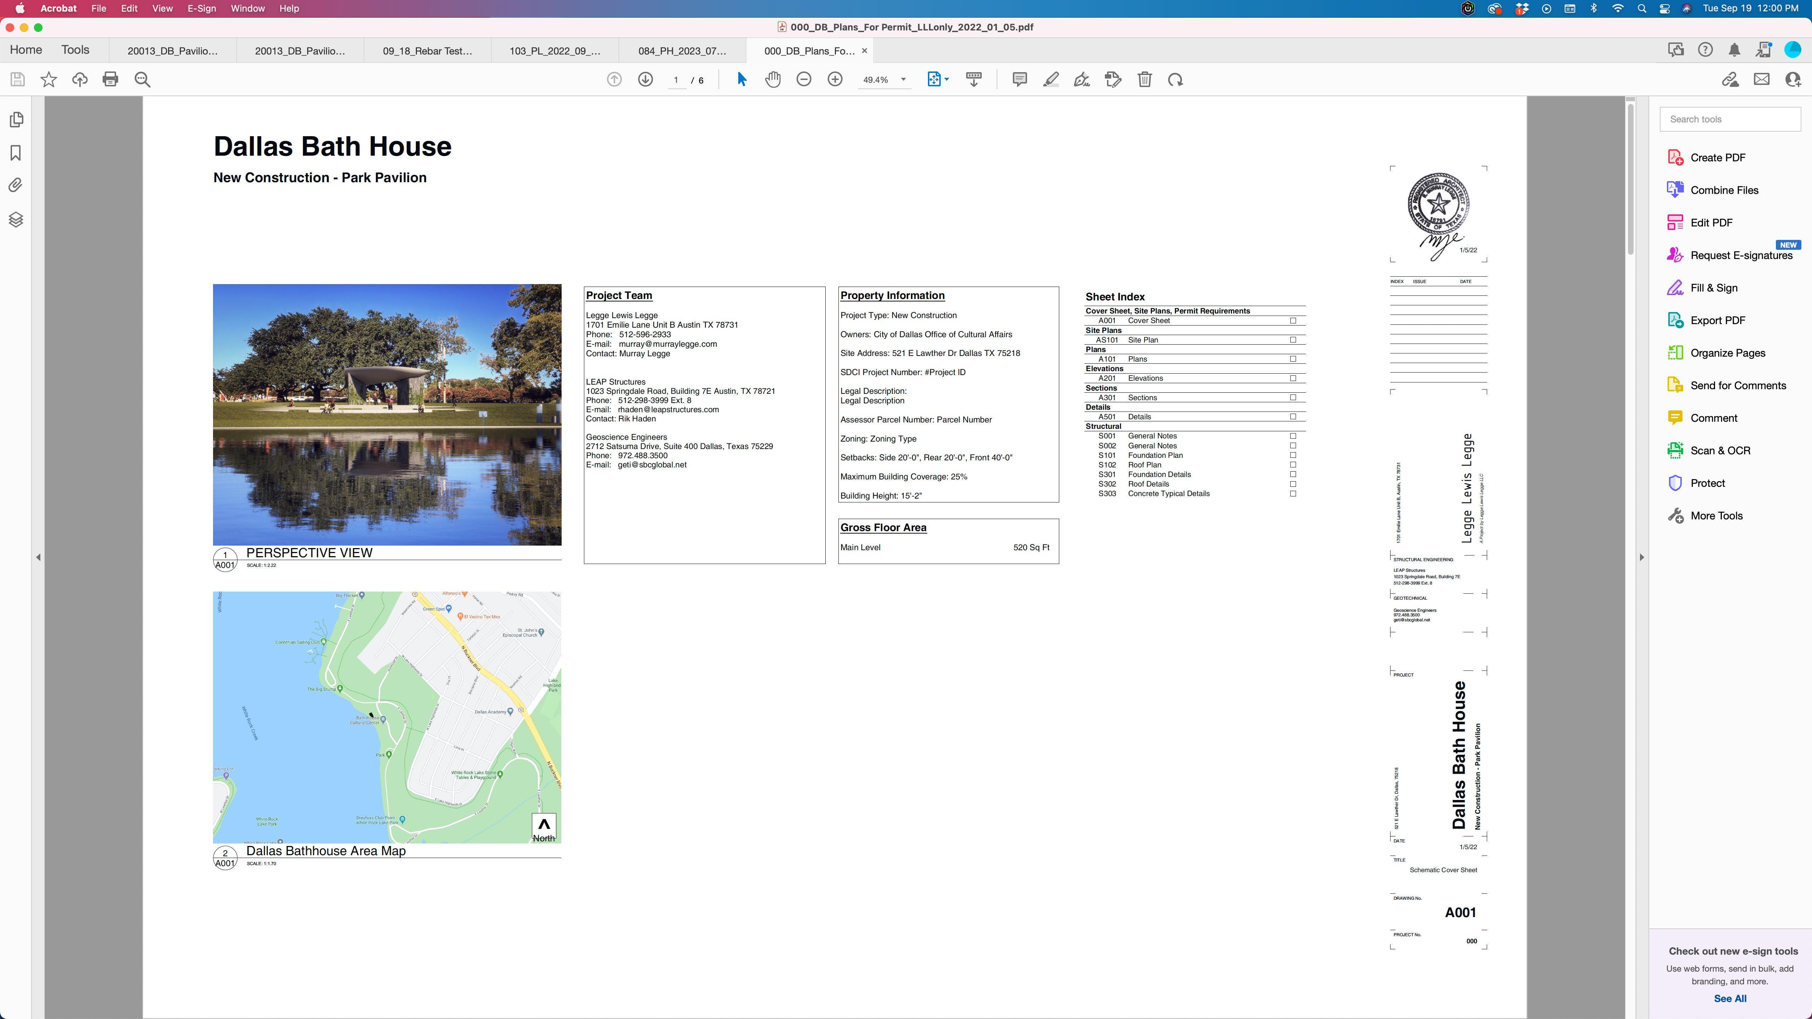Check the AS101 Site Plan checkbox
Viewport: 1812px width, 1019px height.
[x=1293, y=340]
